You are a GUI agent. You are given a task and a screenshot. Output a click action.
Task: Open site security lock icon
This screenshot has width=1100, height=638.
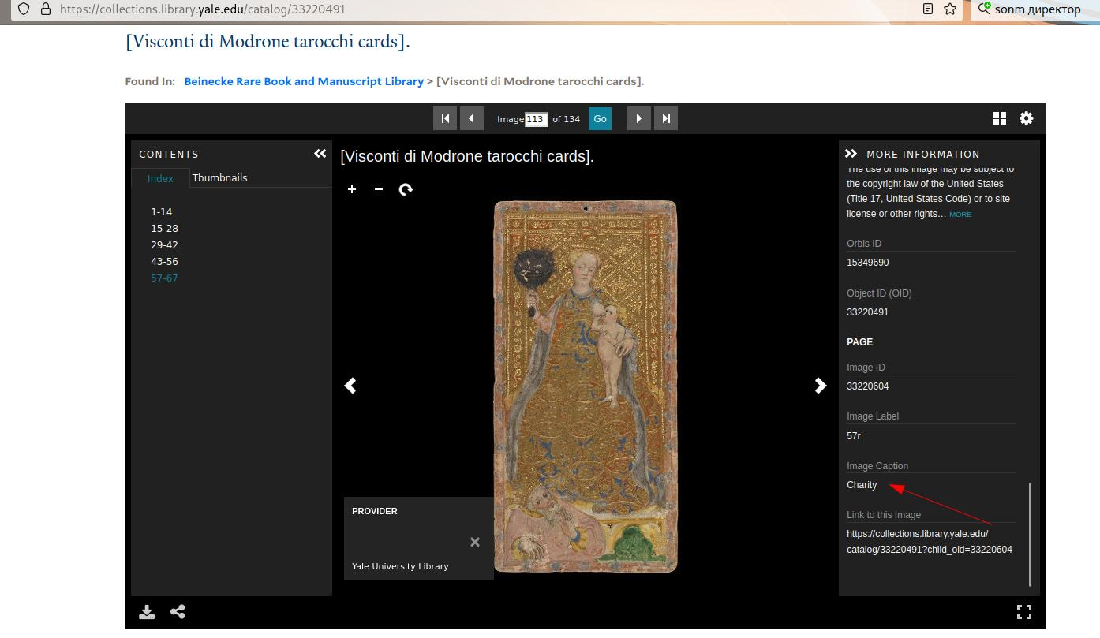[x=46, y=9]
